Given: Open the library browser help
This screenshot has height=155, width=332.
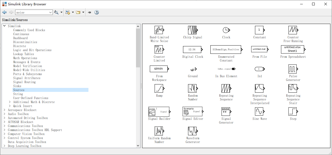Looking at the screenshot, I should [x=96, y=12].
